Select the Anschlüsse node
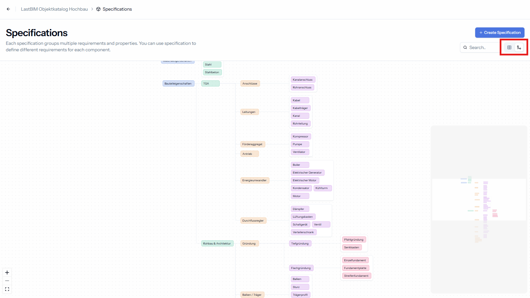This screenshot has width=530, height=298. 250,84
